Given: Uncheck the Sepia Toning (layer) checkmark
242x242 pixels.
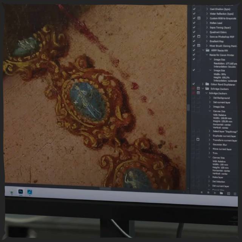Looking at the screenshot, I should (x=194, y=28).
